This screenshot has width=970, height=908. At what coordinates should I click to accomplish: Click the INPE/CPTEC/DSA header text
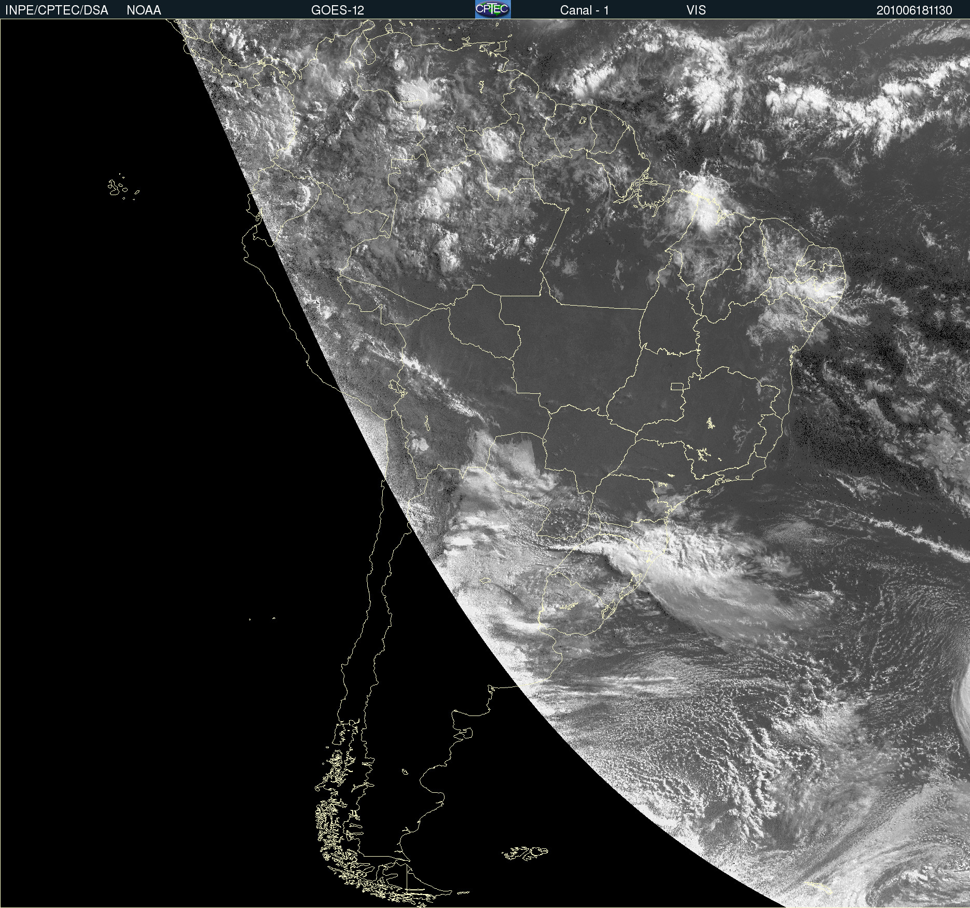57,10
